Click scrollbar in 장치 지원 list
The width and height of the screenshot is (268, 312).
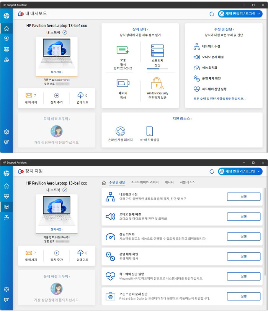tap(265, 231)
